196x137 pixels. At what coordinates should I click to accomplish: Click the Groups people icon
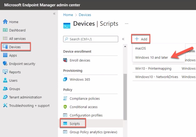click(5, 88)
